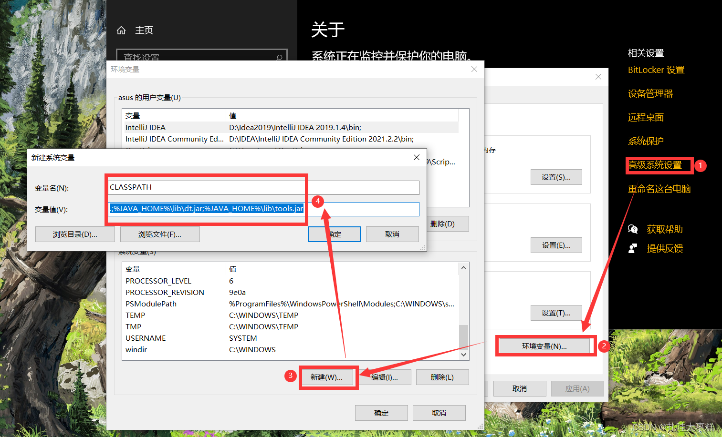Screen dimensions: 722x437
Task: Click the 变量值 input field
Action: point(263,209)
